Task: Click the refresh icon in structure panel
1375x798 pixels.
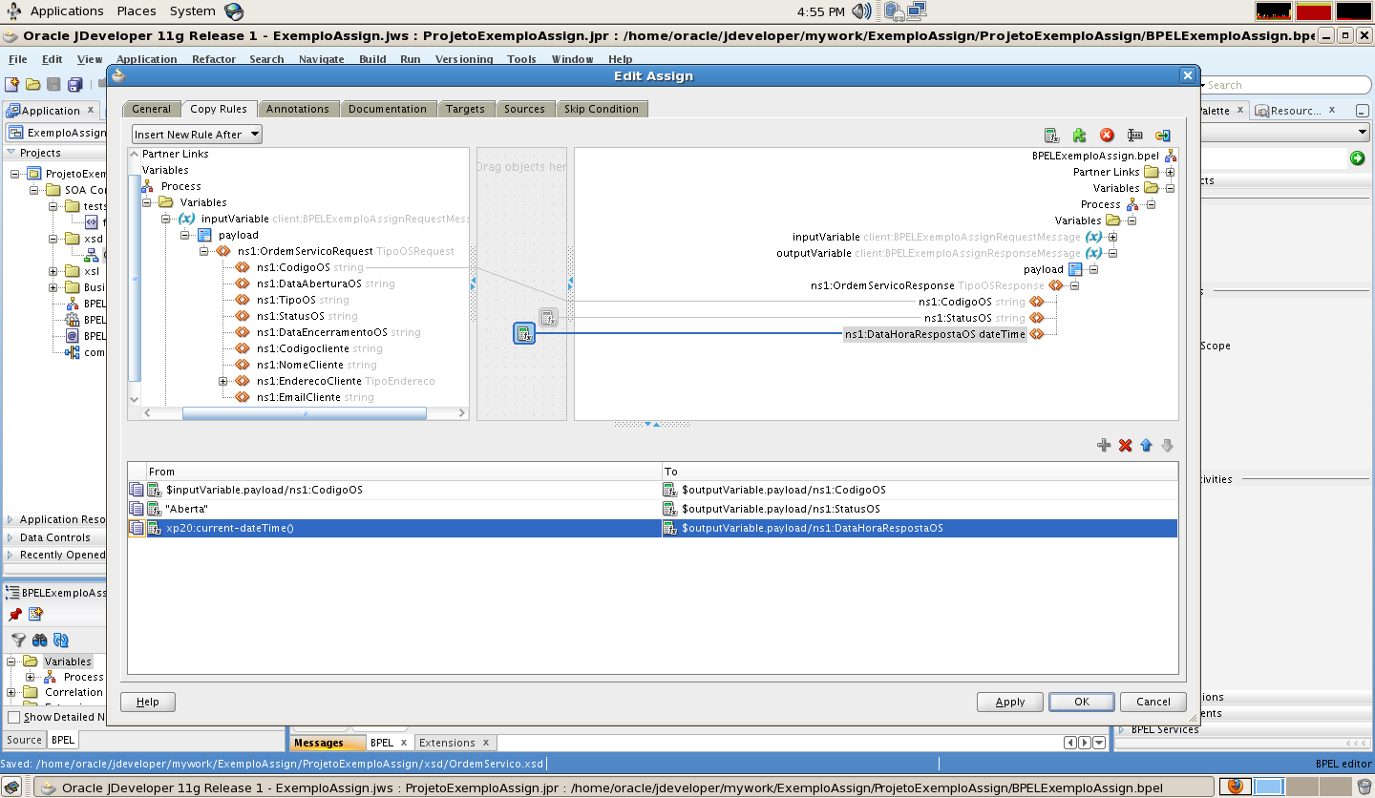Action: point(61,640)
